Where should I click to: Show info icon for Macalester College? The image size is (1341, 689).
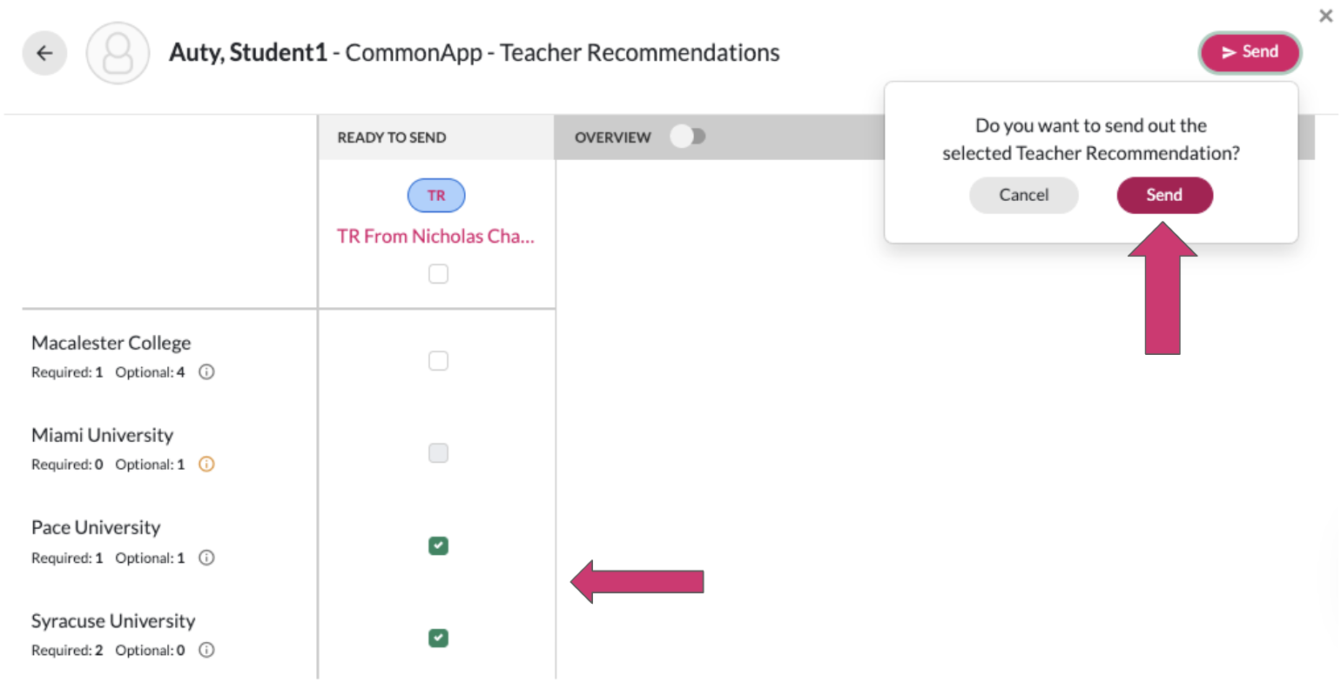tap(206, 372)
